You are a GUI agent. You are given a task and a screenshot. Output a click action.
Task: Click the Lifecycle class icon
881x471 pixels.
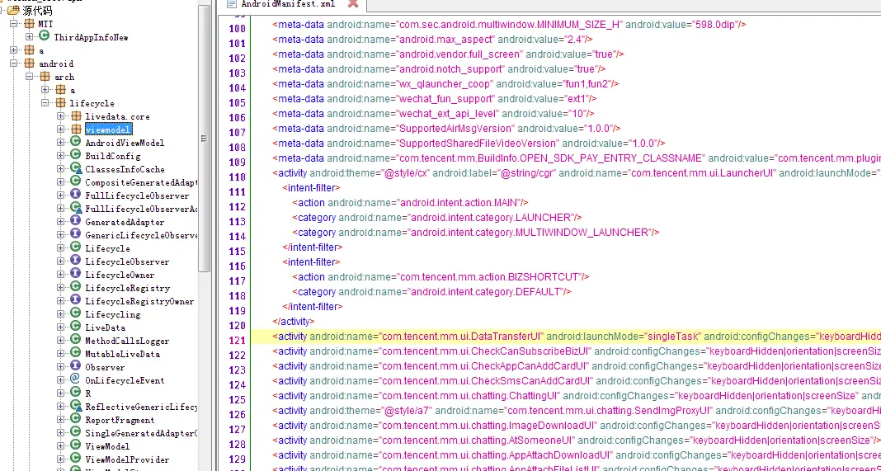(75, 247)
